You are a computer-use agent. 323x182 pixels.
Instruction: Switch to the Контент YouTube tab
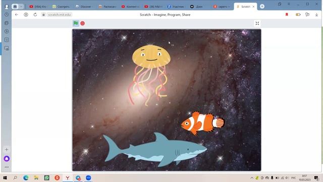[130, 7]
